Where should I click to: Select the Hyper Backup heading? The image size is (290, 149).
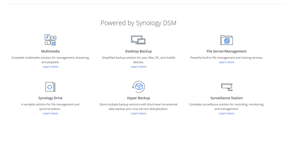click(138, 98)
